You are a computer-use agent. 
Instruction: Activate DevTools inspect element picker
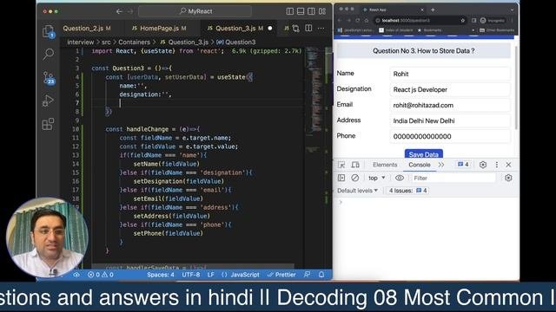click(x=341, y=165)
